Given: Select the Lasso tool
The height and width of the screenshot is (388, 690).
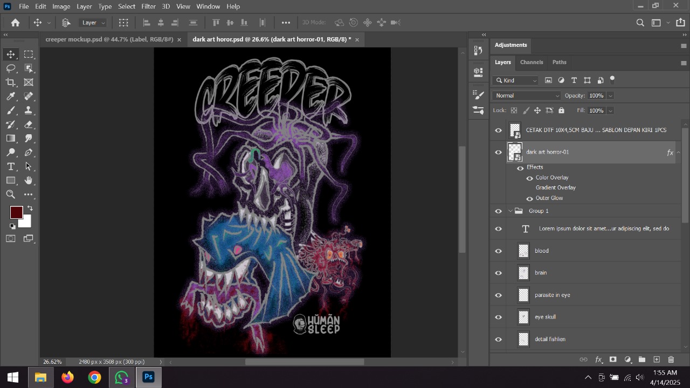Looking at the screenshot, I should click(x=11, y=68).
